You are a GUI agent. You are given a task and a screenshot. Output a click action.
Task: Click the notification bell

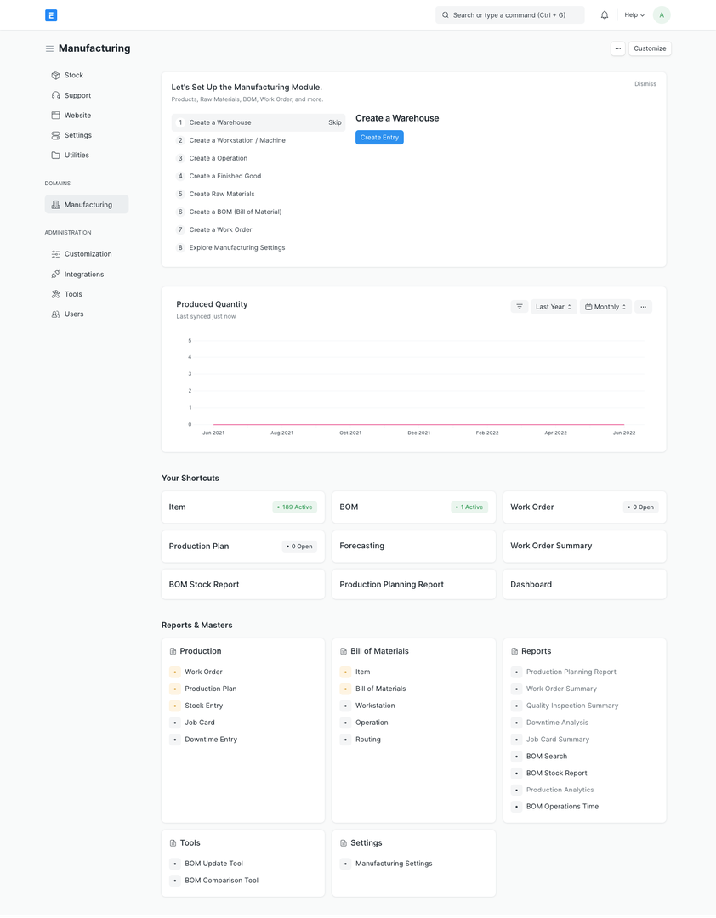point(605,14)
